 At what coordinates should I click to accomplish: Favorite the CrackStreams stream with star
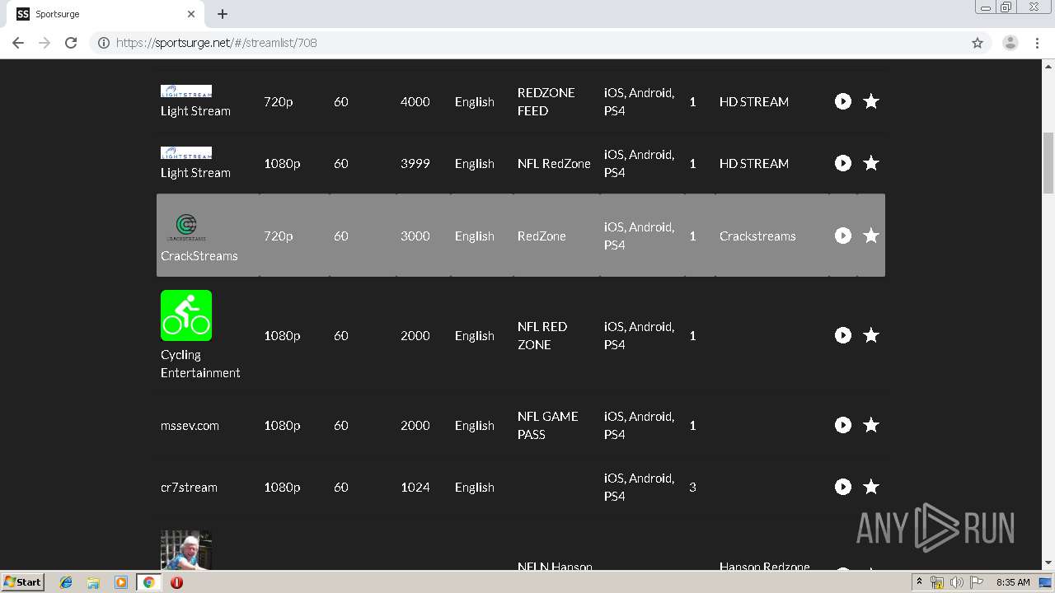(871, 236)
